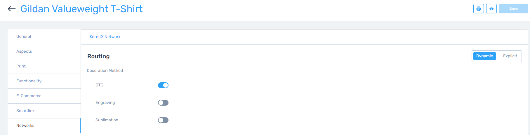Open the KornitX Network tab
The image size is (530, 135).
105,37
